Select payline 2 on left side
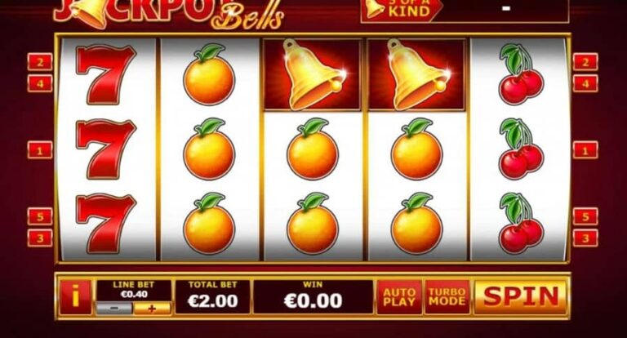The height and width of the screenshot is (338, 627). point(40,62)
